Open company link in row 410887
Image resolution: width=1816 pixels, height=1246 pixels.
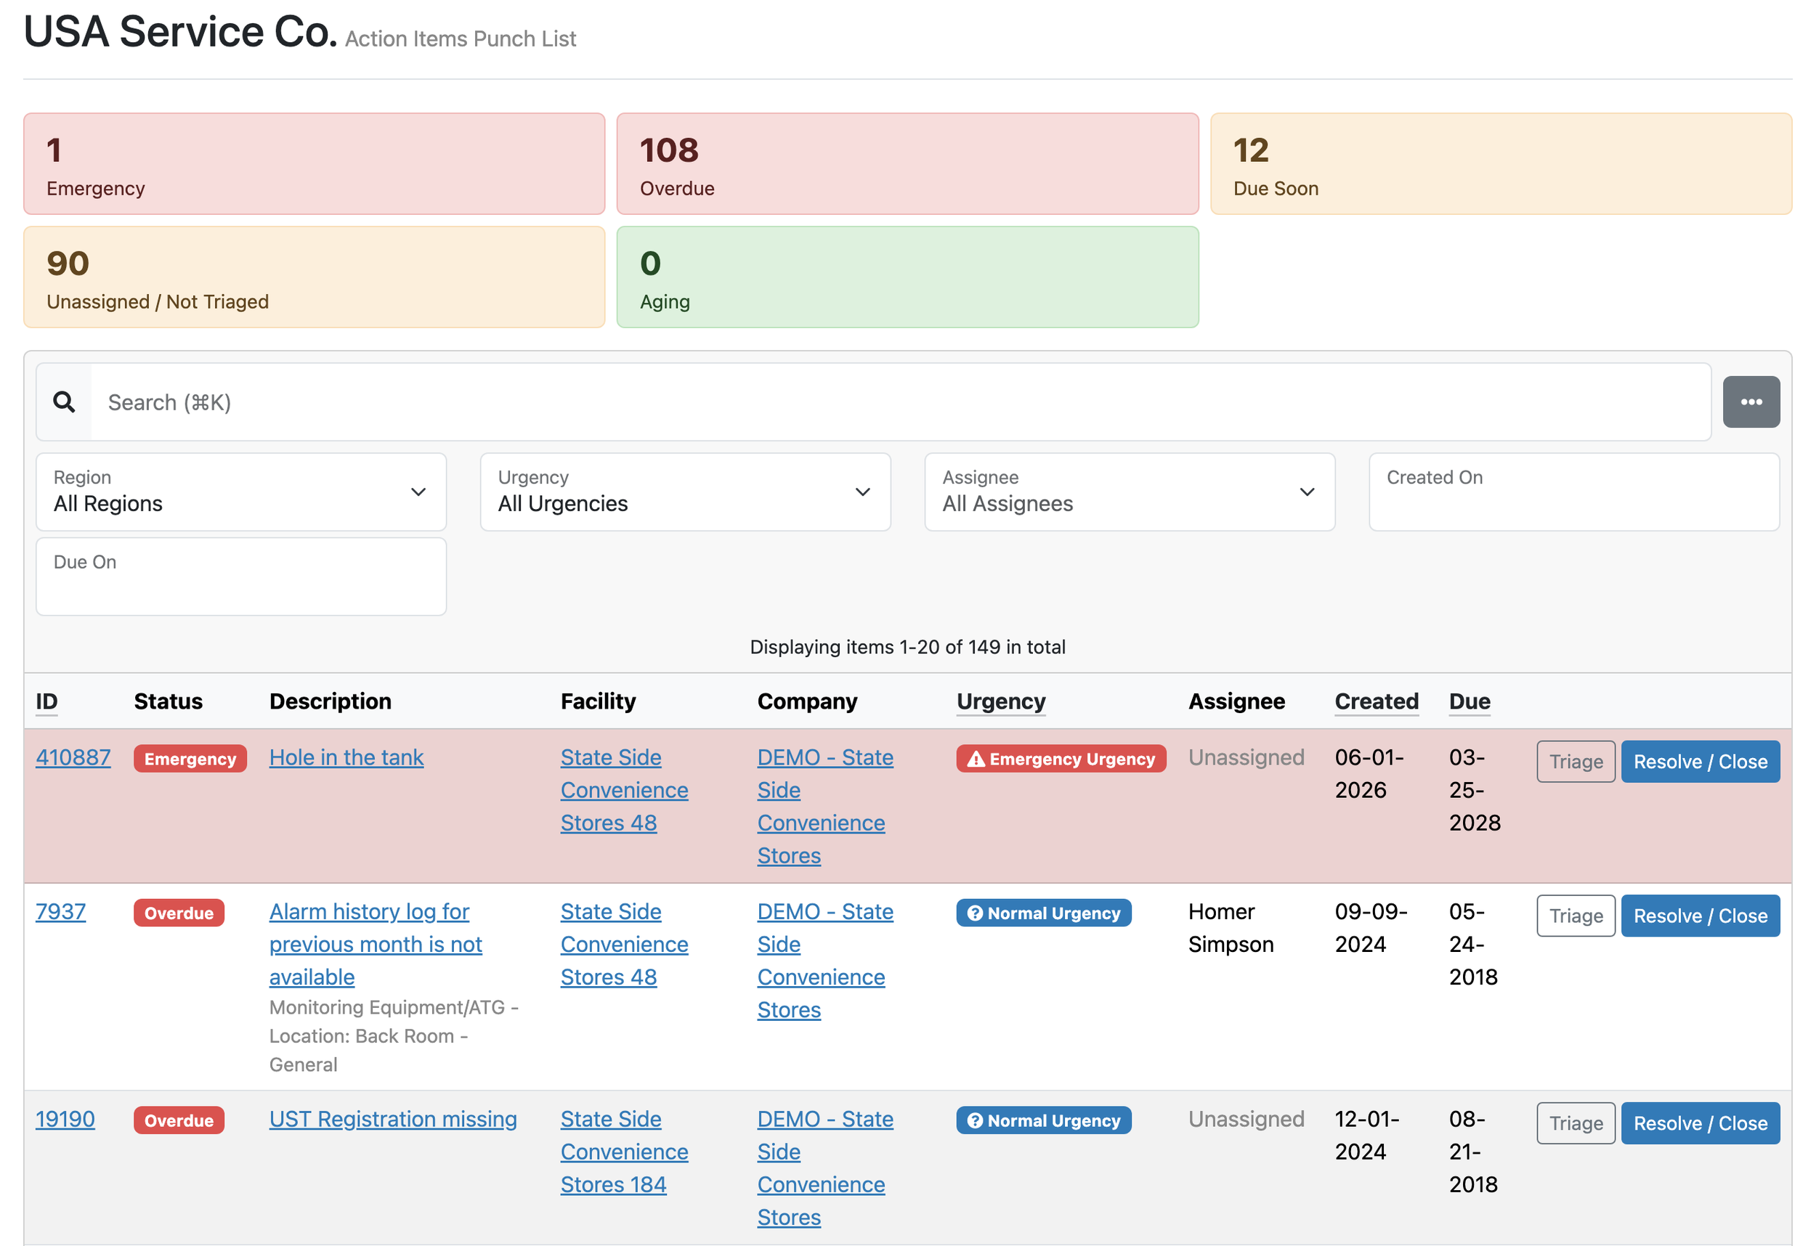coord(825,806)
